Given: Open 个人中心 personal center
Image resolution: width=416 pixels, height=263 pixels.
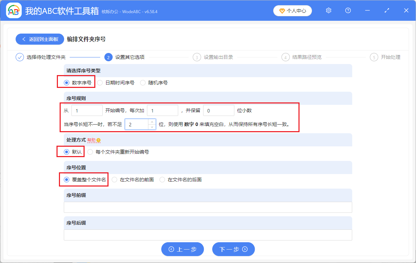Looking at the screenshot, I should (293, 11).
